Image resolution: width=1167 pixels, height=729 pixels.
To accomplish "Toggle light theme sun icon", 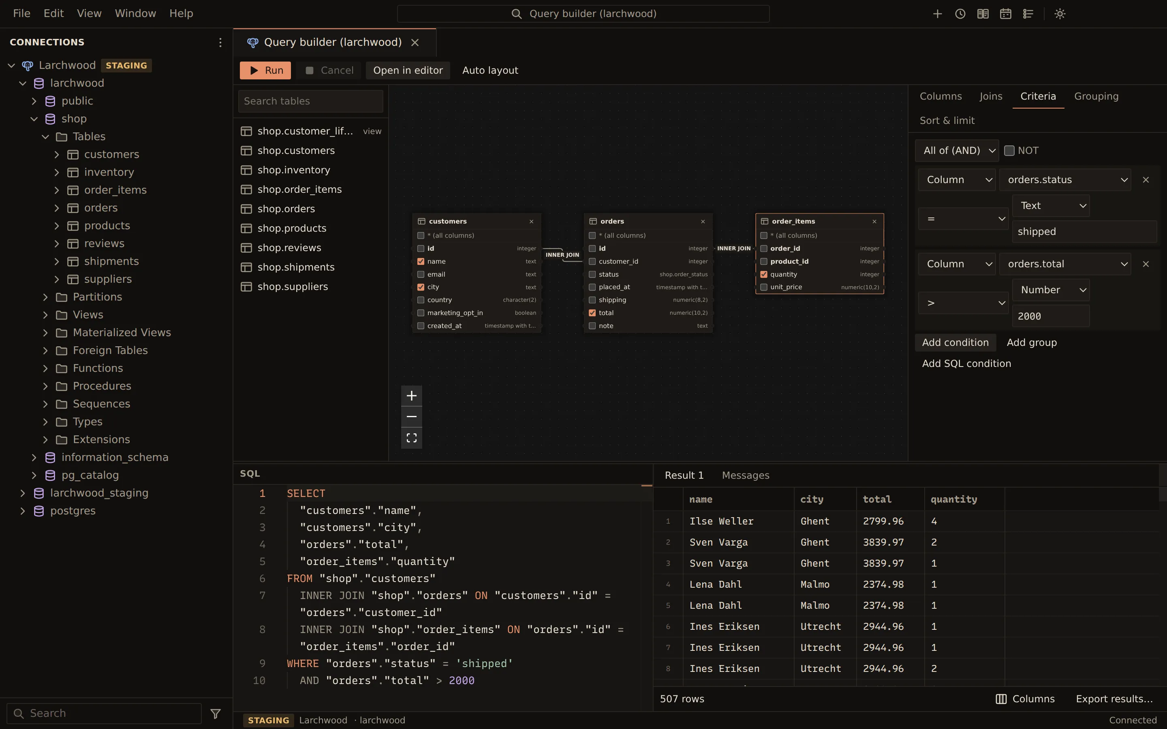I will 1060,13.
